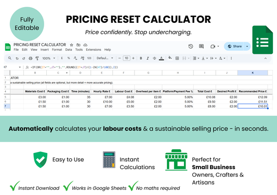Open the View menu

click(x=34, y=50)
